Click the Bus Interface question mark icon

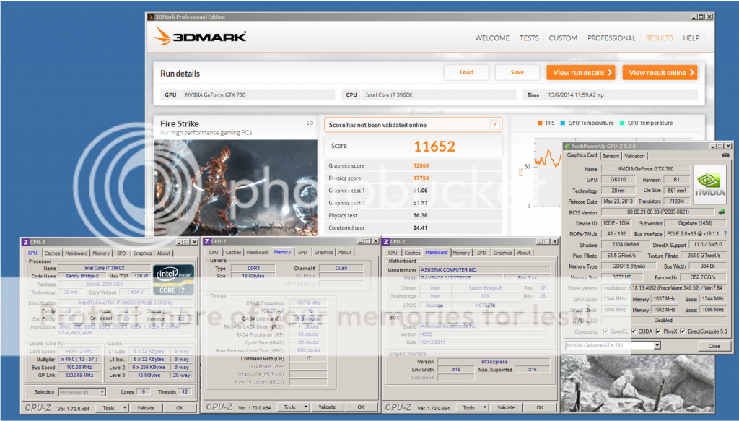click(724, 234)
